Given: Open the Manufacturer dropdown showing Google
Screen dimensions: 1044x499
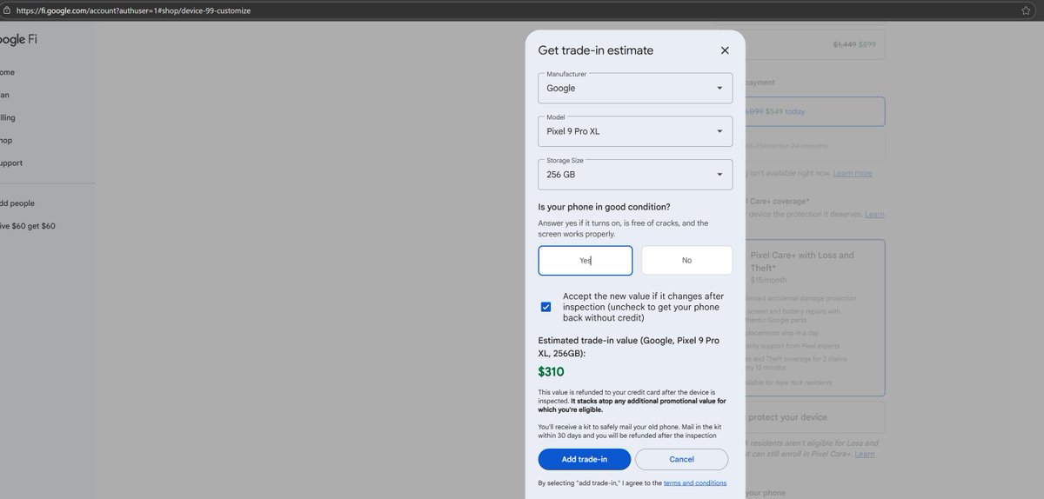Looking at the screenshot, I should pyautogui.click(x=635, y=88).
